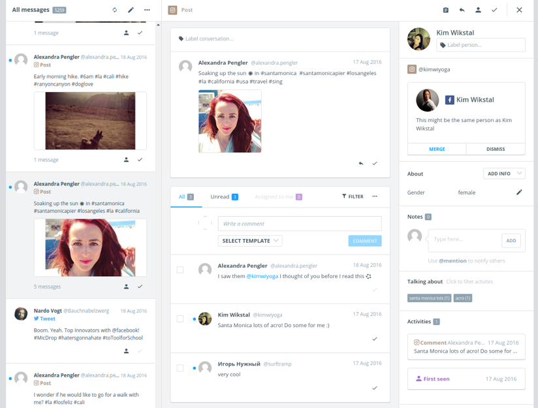Screen dimensions: 538x408
Task: Filter by the 'acro (1)' tag
Action: tap(462, 298)
